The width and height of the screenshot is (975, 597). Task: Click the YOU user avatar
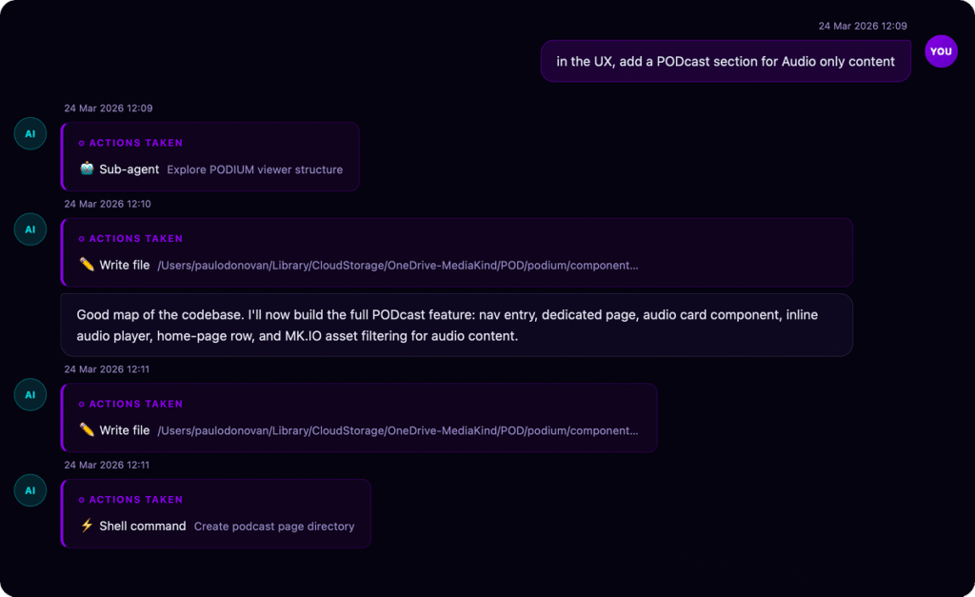coord(941,51)
